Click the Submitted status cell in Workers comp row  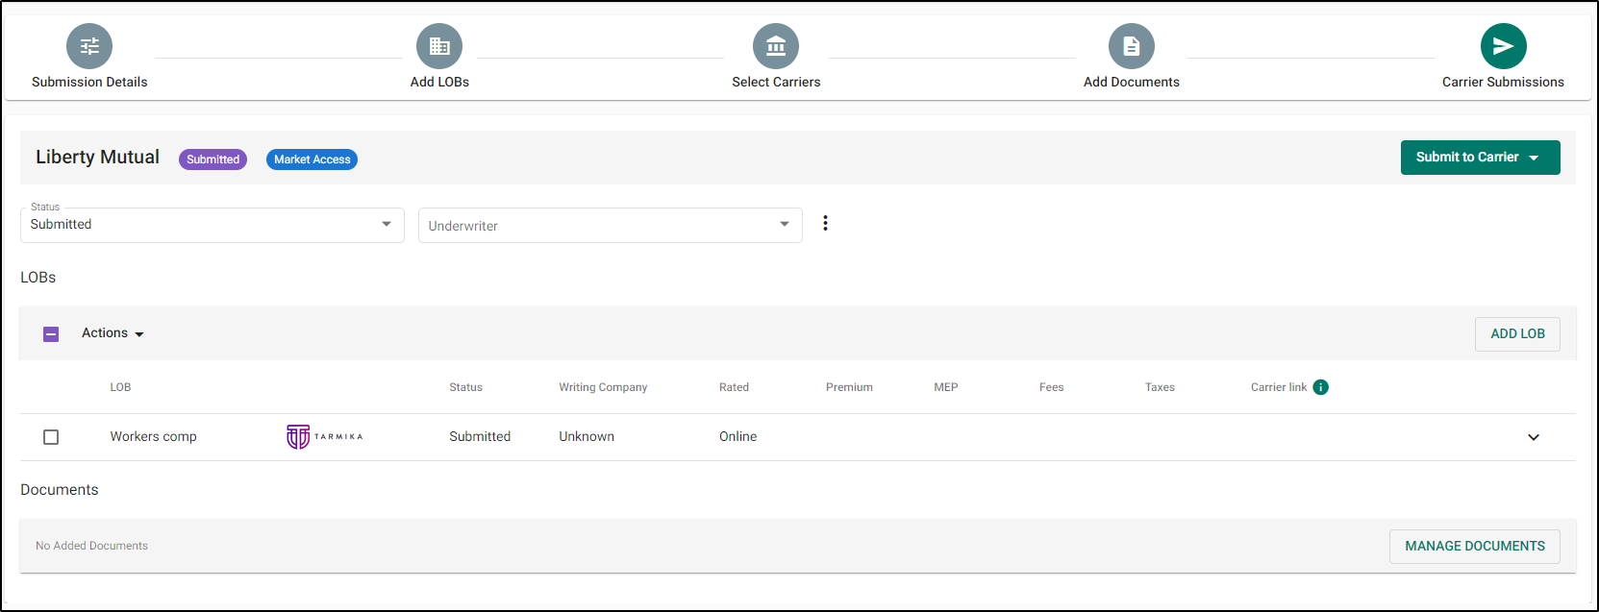point(480,437)
